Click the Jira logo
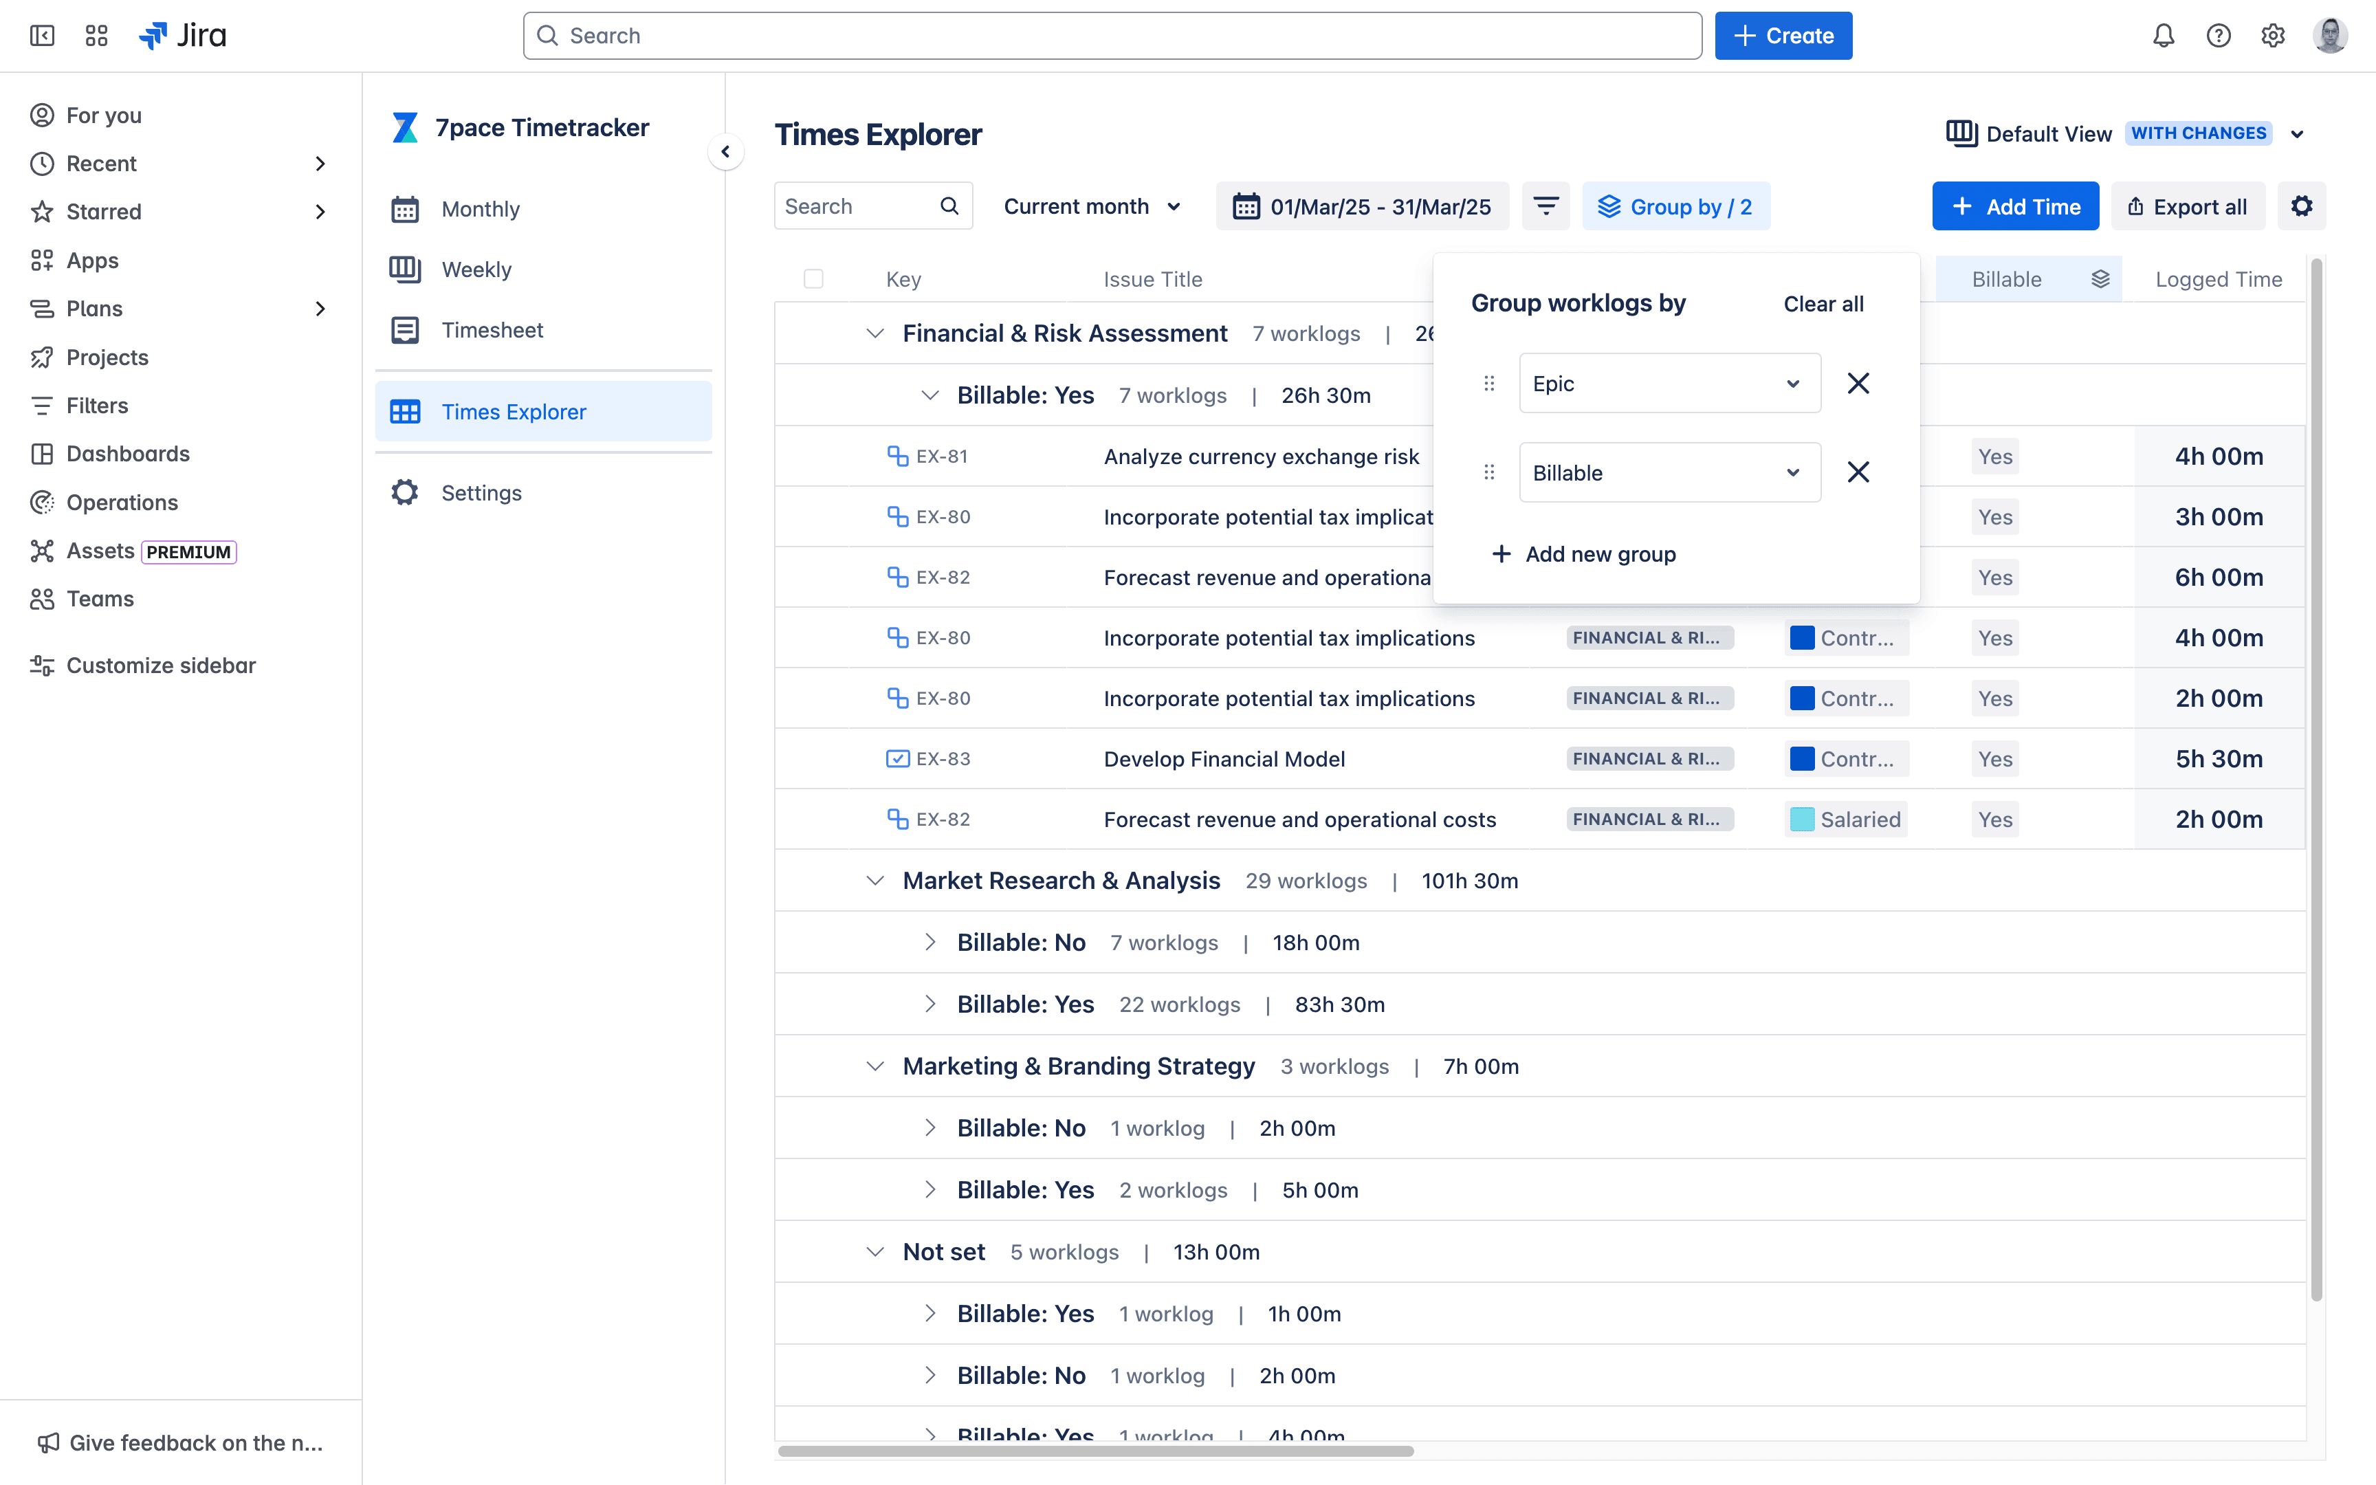The height and width of the screenshot is (1485, 2376). (x=183, y=35)
